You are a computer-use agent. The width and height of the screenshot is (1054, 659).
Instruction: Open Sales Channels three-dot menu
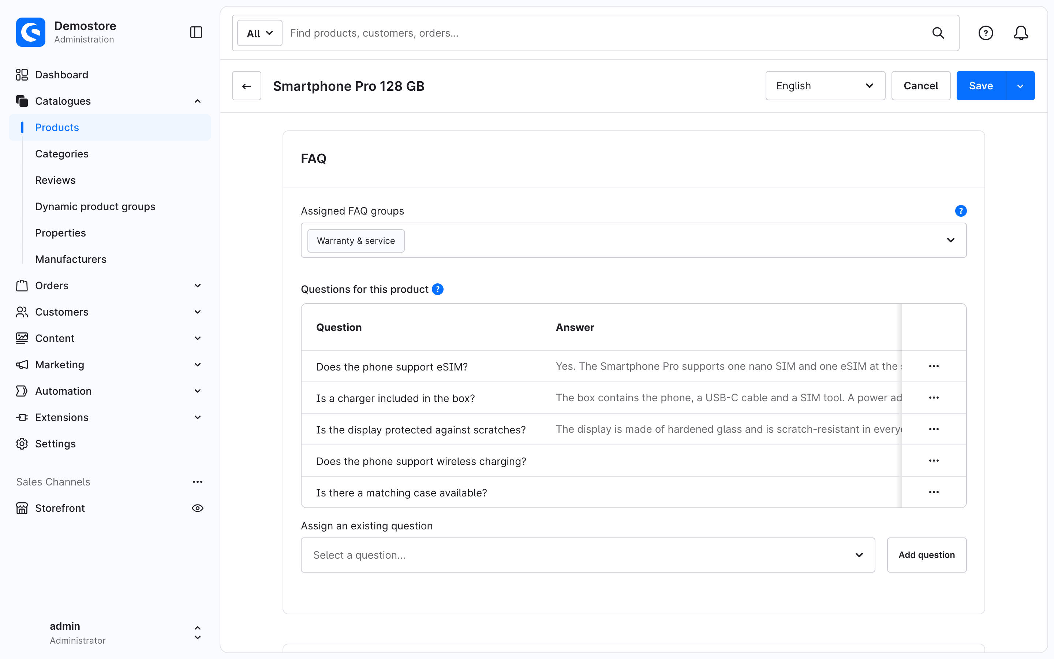coord(197,481)
